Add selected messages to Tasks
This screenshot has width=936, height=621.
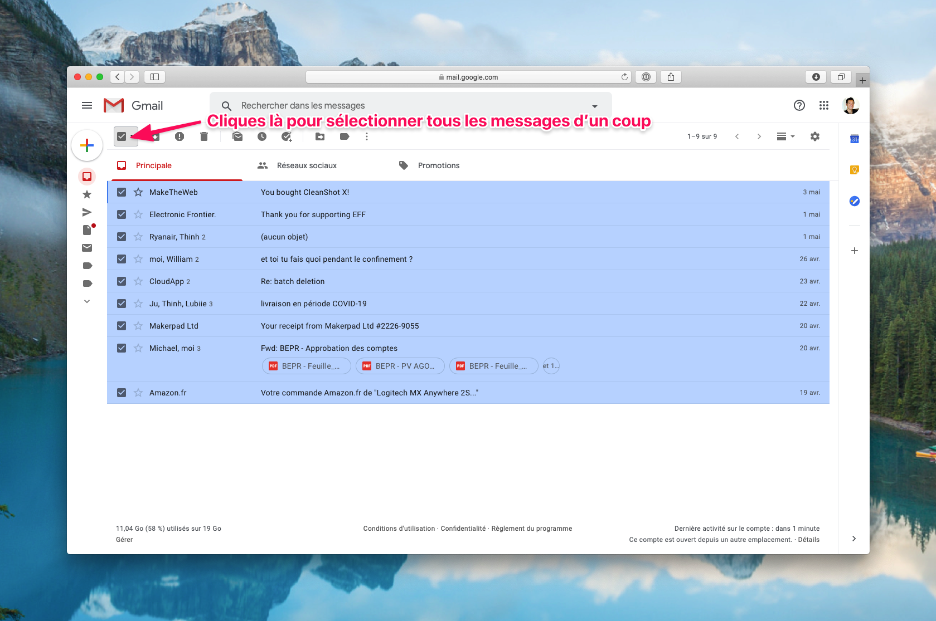point(287,136)
